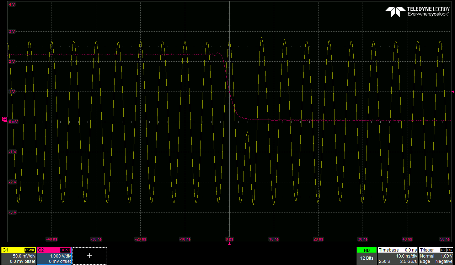Click the '12 Bits' resolution text
Viewport: 455px width, 265px height.
tap(366, 258)
